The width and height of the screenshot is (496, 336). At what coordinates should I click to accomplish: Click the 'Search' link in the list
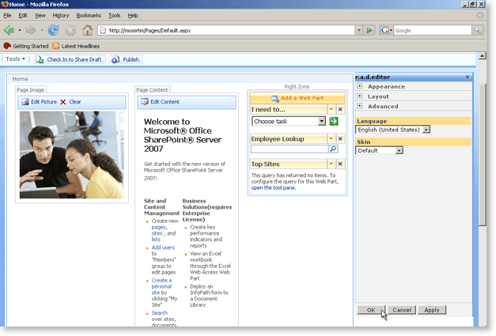click(160, 313)
